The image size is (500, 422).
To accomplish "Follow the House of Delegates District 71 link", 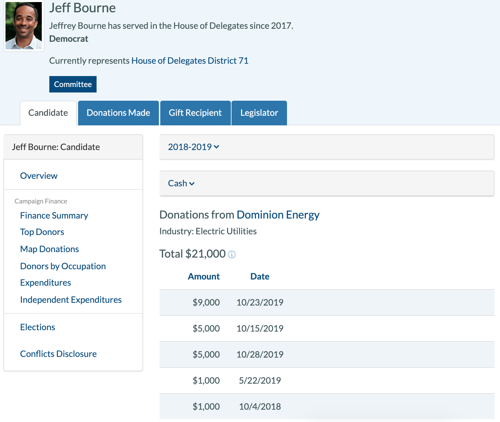I will point(190,61).
